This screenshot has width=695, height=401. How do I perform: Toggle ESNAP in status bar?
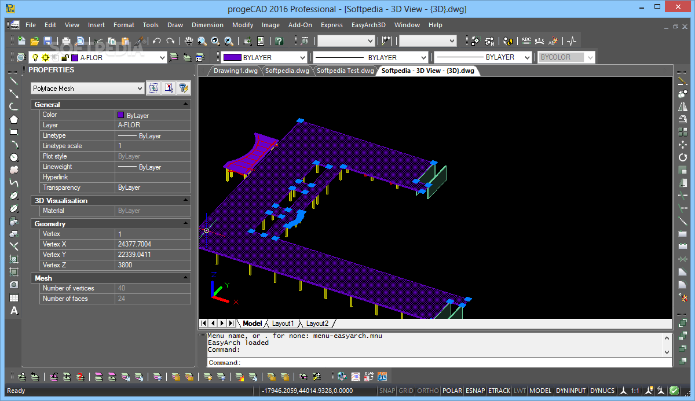click(x=475, y=391)
